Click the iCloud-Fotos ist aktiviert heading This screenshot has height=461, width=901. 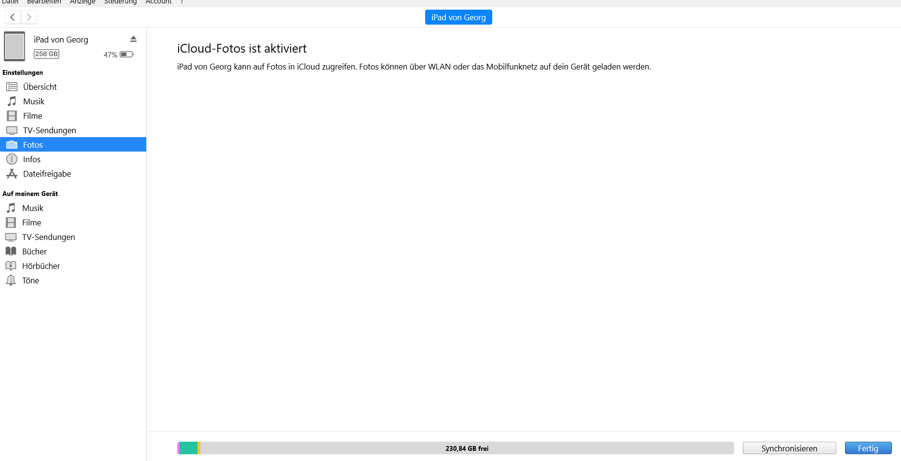click(x=242, y=48)
